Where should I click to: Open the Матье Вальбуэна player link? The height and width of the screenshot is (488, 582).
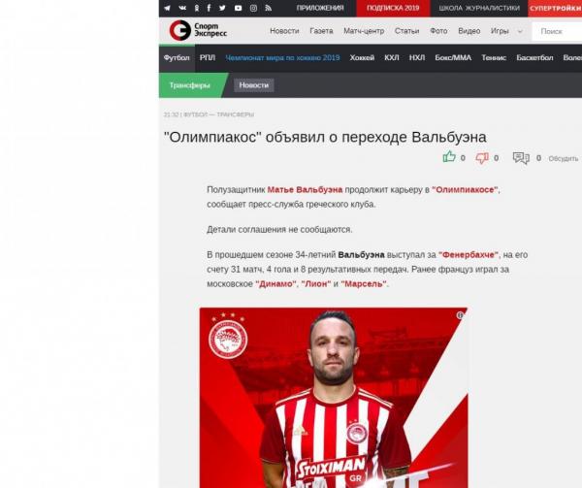tap(305, 189)
